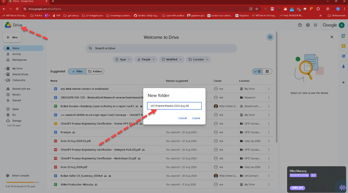Click the file list vertical scrollbar
The height and width of the screenshot is (193, 348).
(276, 87)
